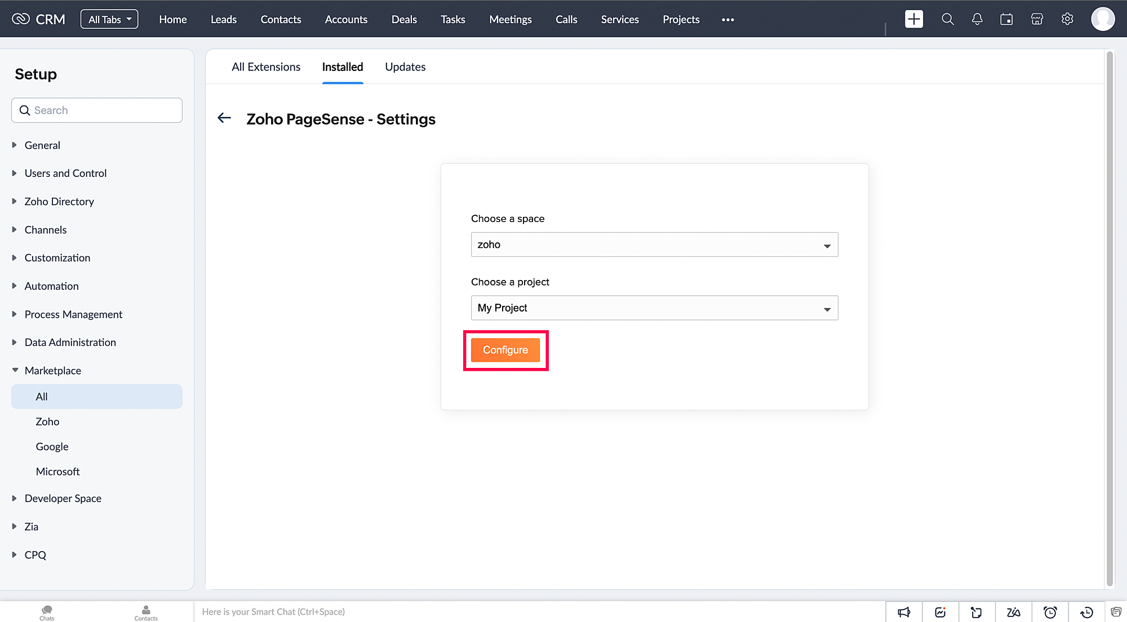Screen dimensions: 1127x622
Task: Expand the Automation section in Setup
Action: (51, 286)
